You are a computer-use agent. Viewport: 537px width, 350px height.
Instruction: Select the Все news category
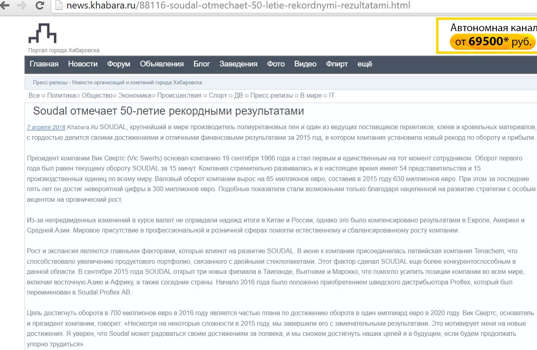pyautogui.click(x=34, y=96)
